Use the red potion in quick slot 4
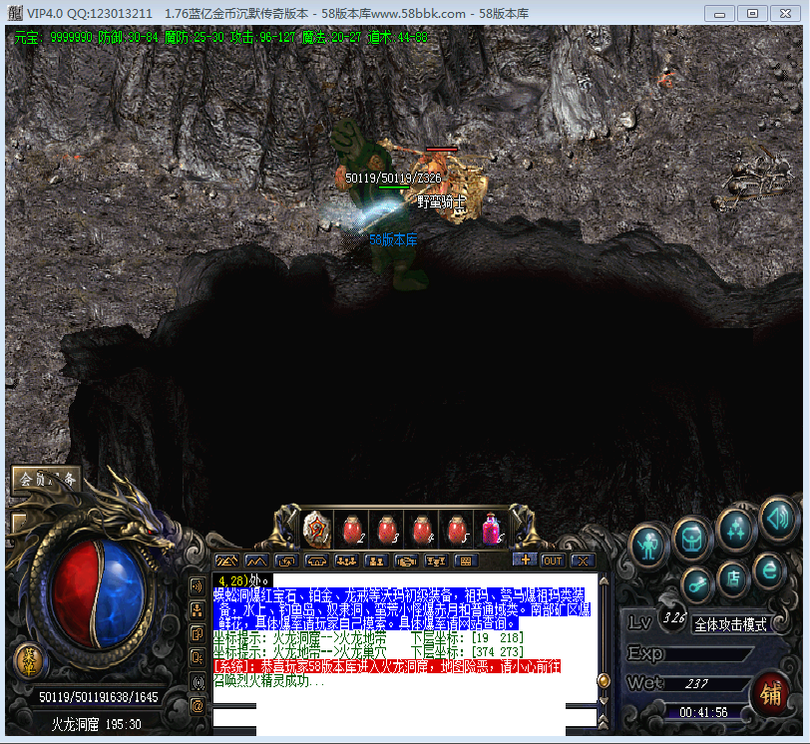The height and width of the screenshot is (744, 810). click(422, 530)
